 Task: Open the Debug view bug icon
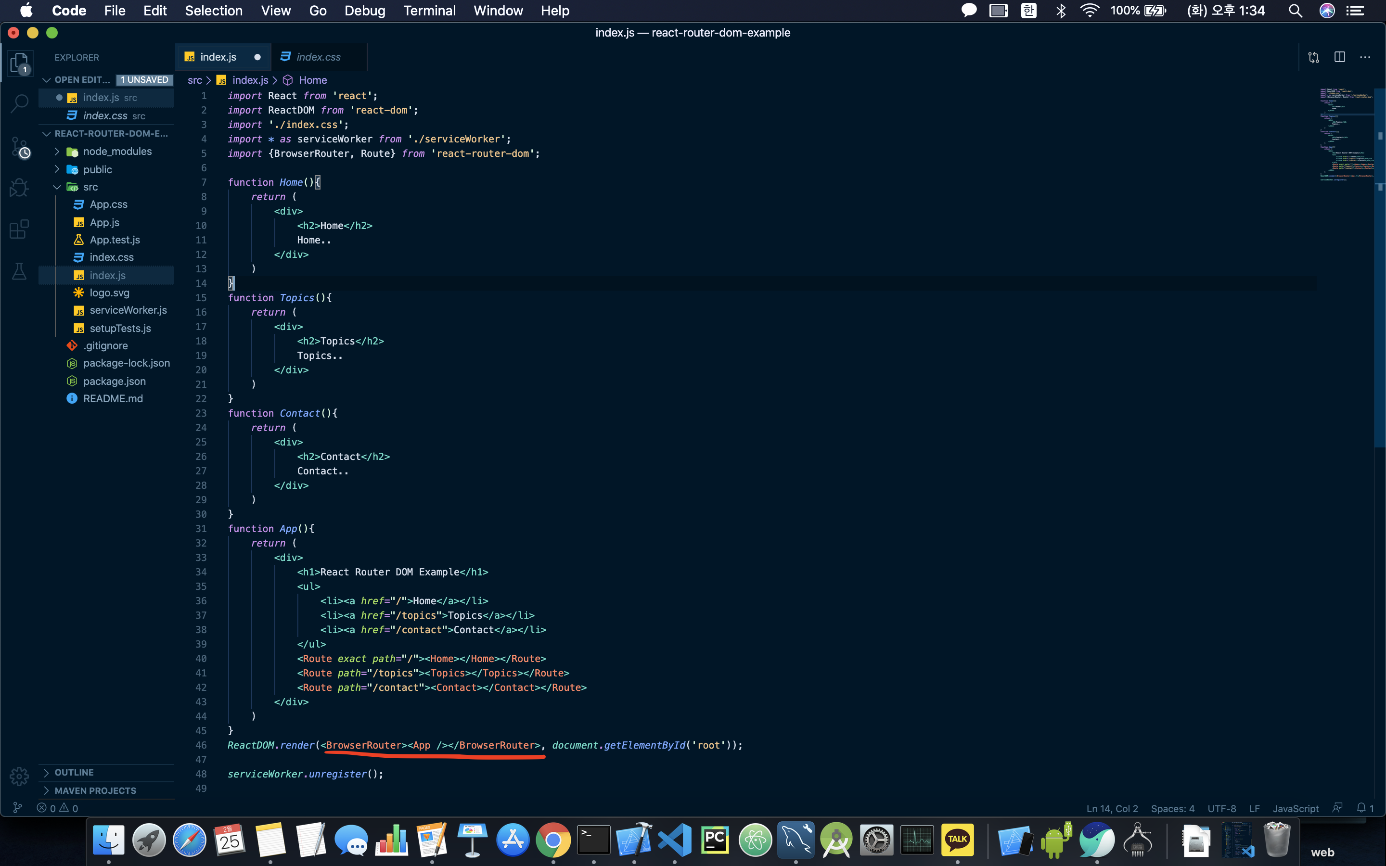click(19, 188)
